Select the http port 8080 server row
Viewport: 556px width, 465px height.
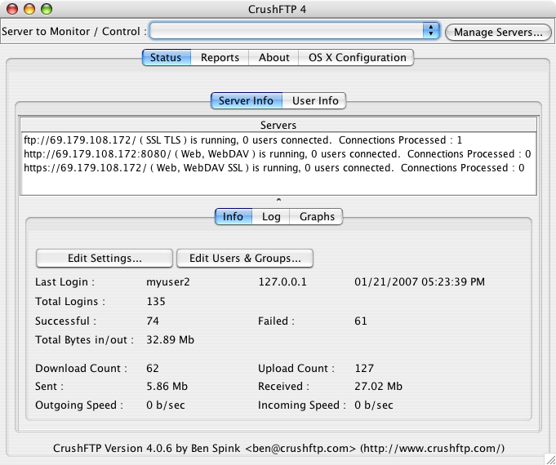point(278,154)
